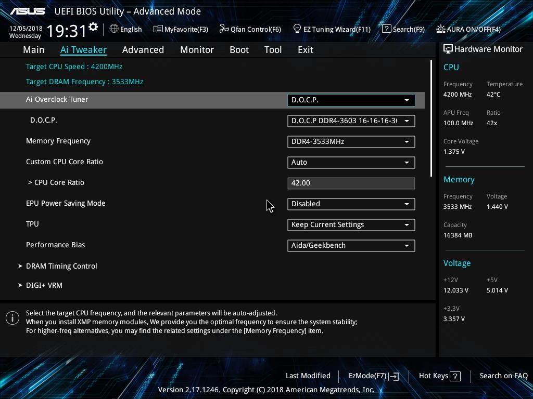
Task: Open the Boot tab
Action: tap(239, 50)
